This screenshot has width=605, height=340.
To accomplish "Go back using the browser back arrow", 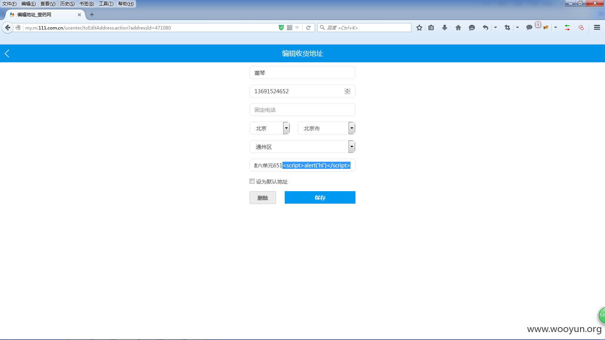I will 8,28.
